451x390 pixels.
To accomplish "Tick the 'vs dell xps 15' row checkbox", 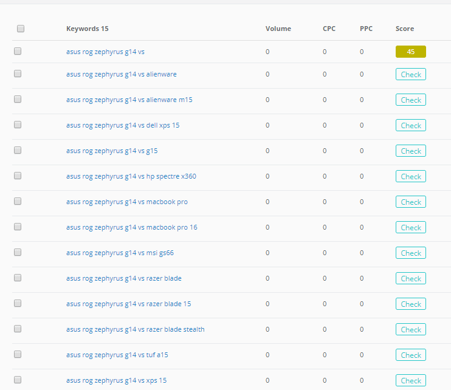I will pos(18,125).
